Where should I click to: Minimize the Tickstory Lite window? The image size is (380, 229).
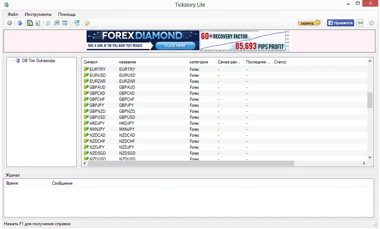(x=348, y=4)
